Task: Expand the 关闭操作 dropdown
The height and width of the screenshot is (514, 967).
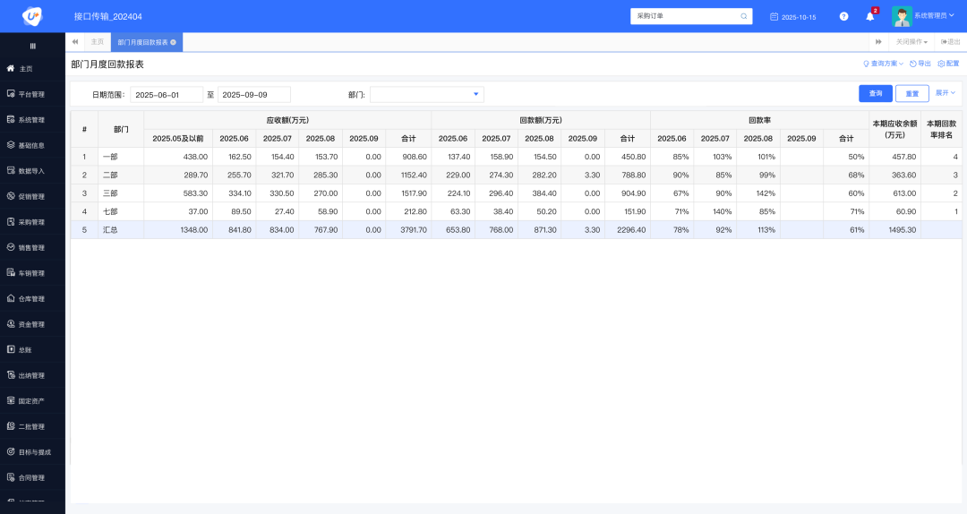Action: (x=911, y=42)
